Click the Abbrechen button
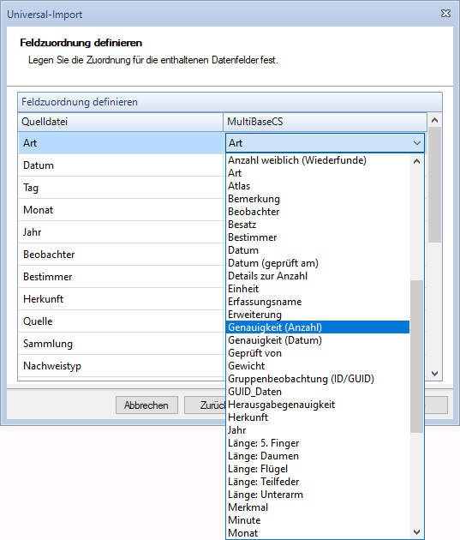Image resolution: width=460 pixels, height=540 pixels. 146,405
